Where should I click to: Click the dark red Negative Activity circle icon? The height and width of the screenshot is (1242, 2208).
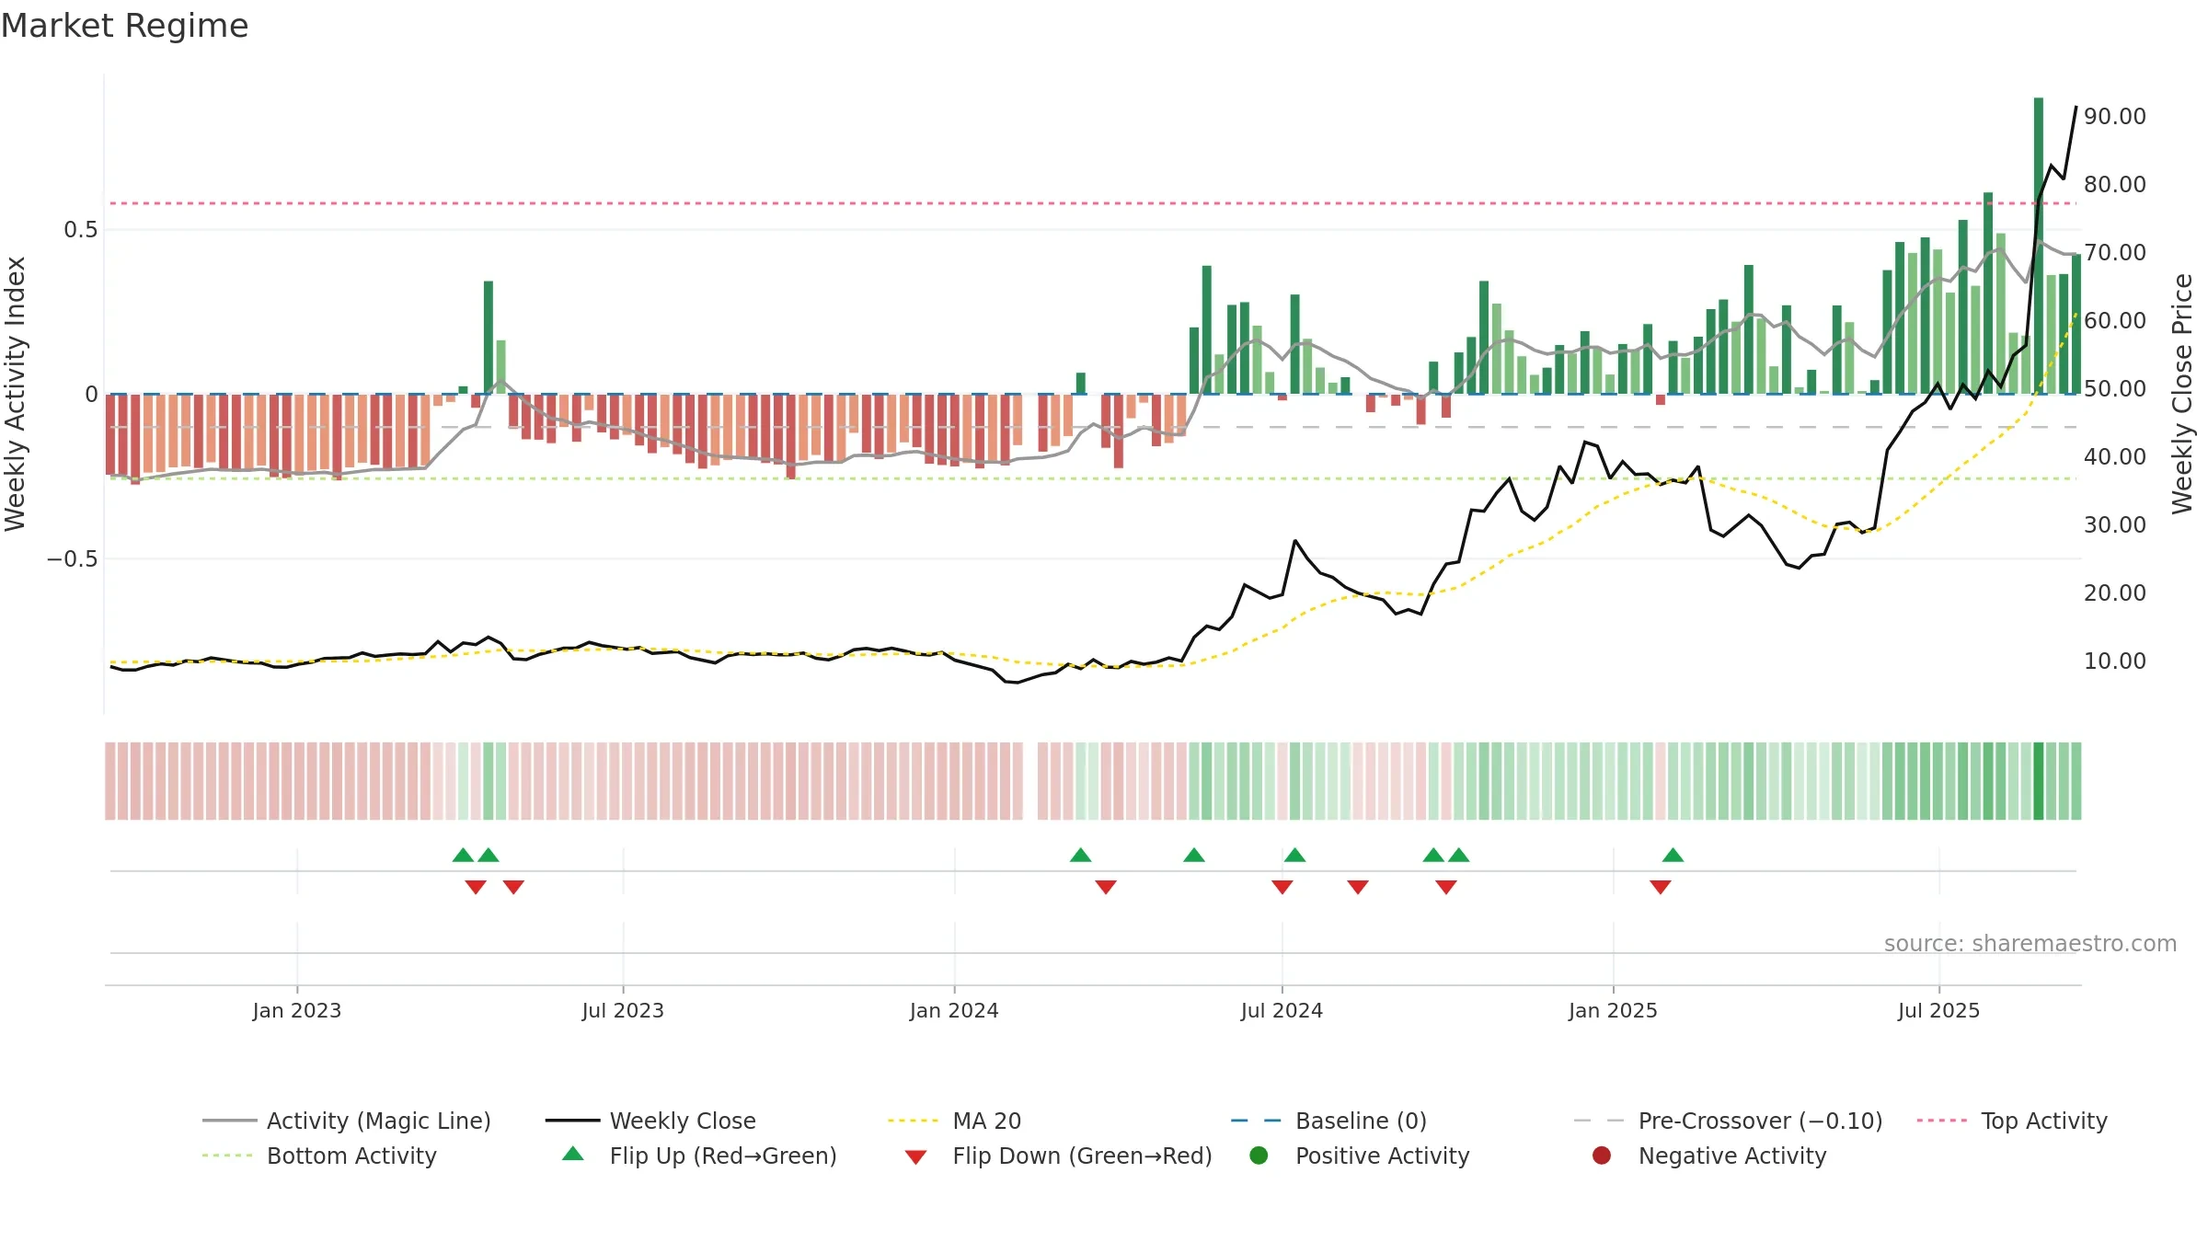pyautogui.click(x=1602, y=1156)
